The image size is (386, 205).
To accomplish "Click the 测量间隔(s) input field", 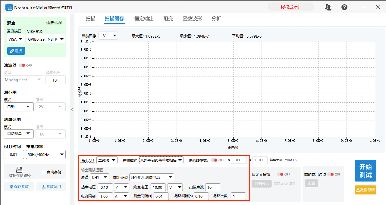I will click(x=161, y=197).
